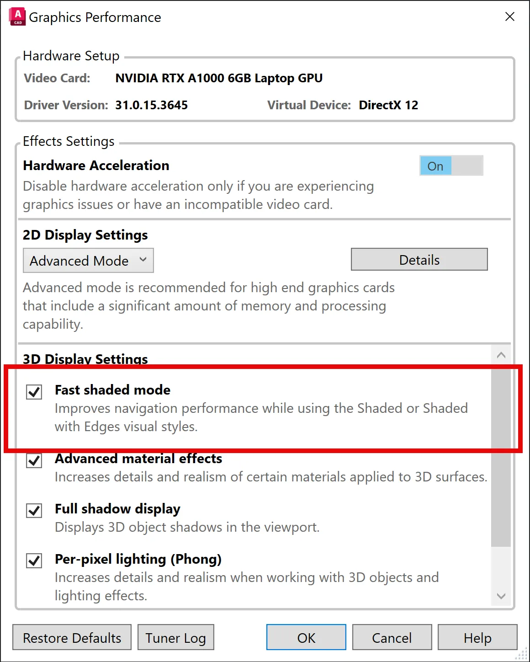The width and height of the screenshot is (530, 662).
Task: Click the Advanced Mode dropdown chevron
Action: tap(143, 260)
